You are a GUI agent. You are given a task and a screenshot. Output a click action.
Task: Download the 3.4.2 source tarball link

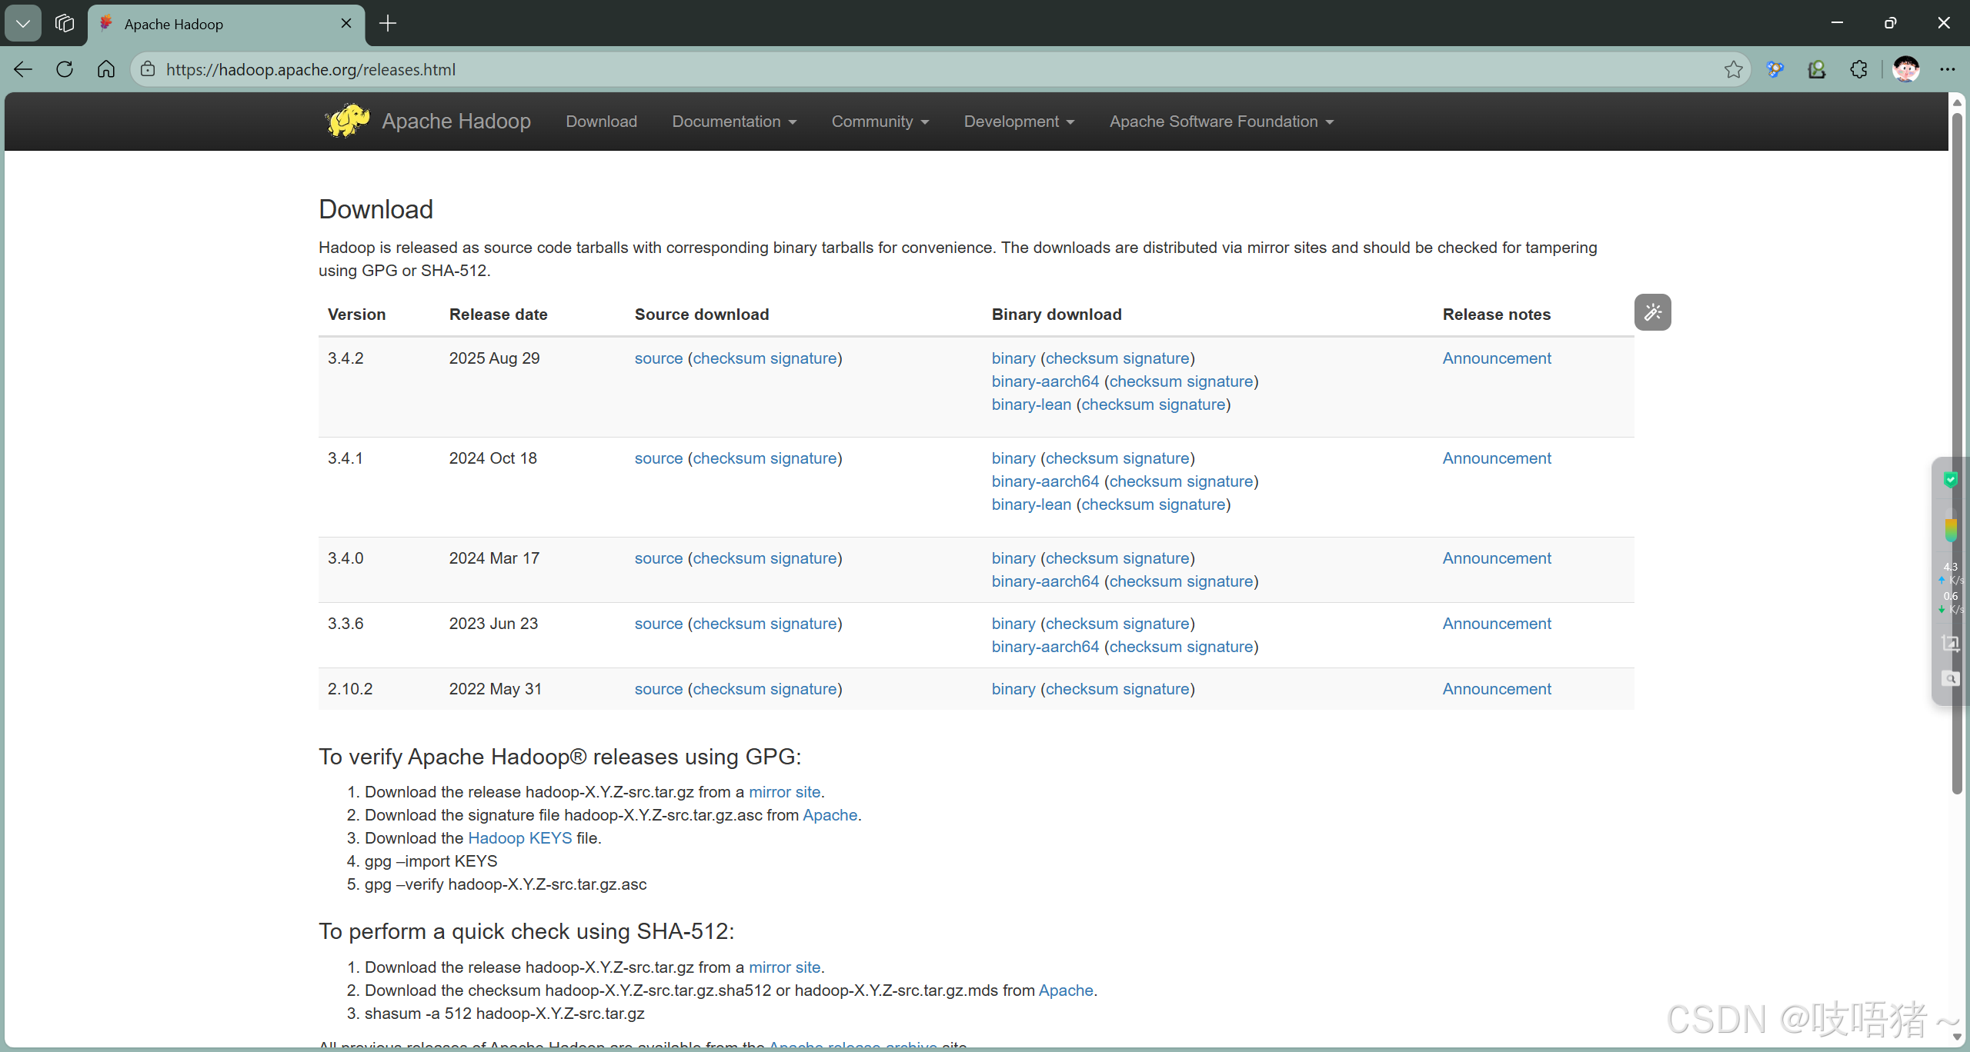pos(658,358)
